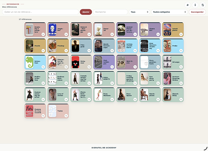This screenshot has height=151, width=208.
Task: Edit the Sketch Daily card pencil icon
Action: (181, 99)
